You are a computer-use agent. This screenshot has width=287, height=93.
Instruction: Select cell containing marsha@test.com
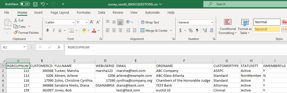[x=135, y=71]
